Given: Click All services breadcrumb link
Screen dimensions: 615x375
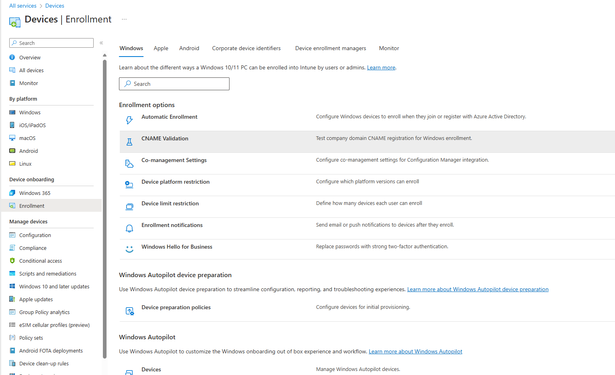Looking at the screenshot, I should 23,6.
